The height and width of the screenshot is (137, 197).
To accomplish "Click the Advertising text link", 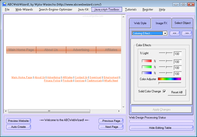I will [x=54, y=77].
